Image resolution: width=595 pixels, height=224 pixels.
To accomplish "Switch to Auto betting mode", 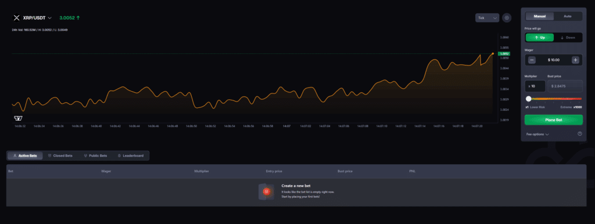I will pos(568,16).
